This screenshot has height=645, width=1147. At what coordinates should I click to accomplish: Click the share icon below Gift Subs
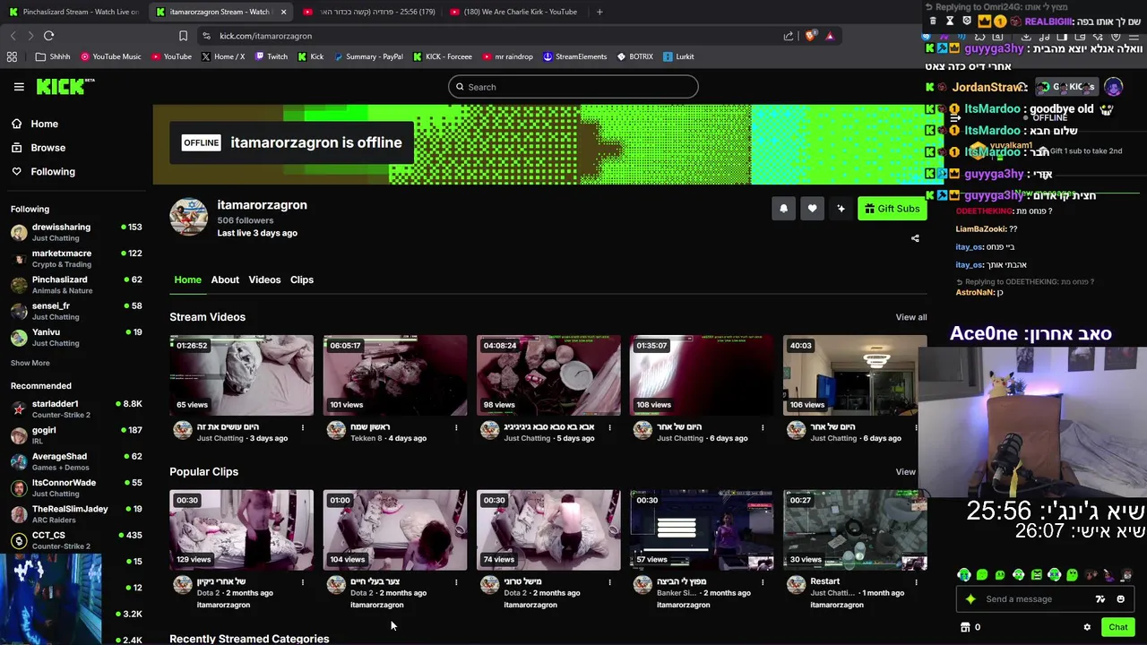(915, 238)
